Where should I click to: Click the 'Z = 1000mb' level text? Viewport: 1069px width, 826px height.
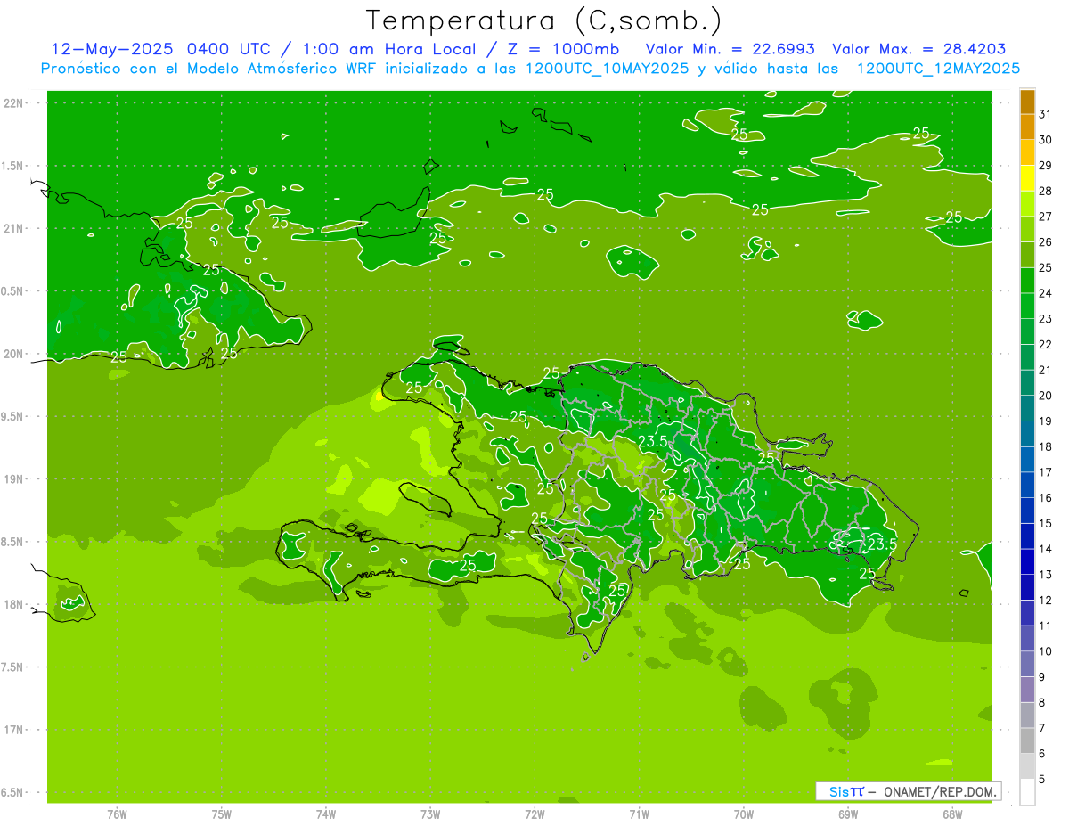(563, 49)
